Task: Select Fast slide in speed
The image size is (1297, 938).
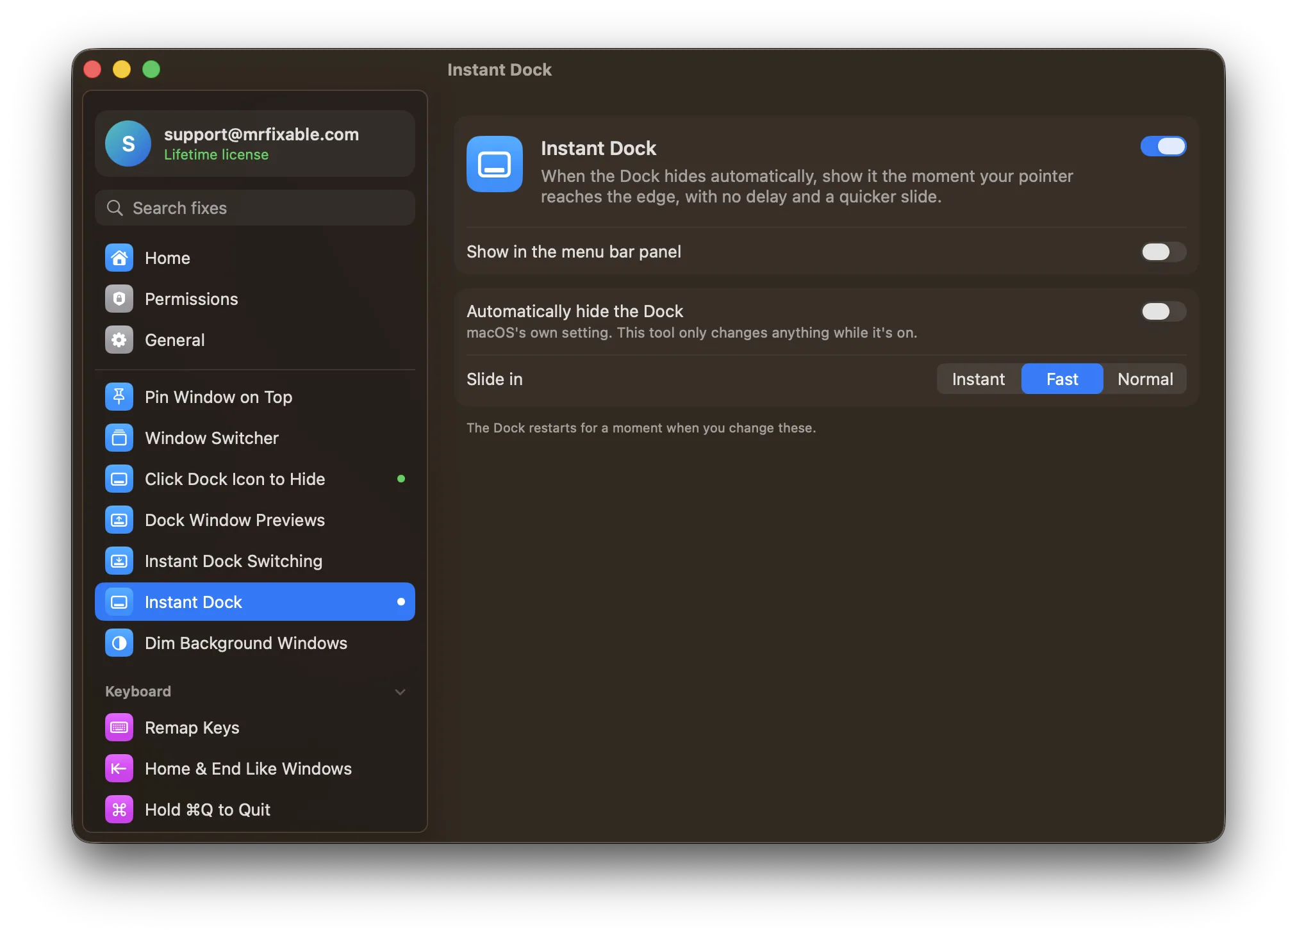Action: point(1062,379)
